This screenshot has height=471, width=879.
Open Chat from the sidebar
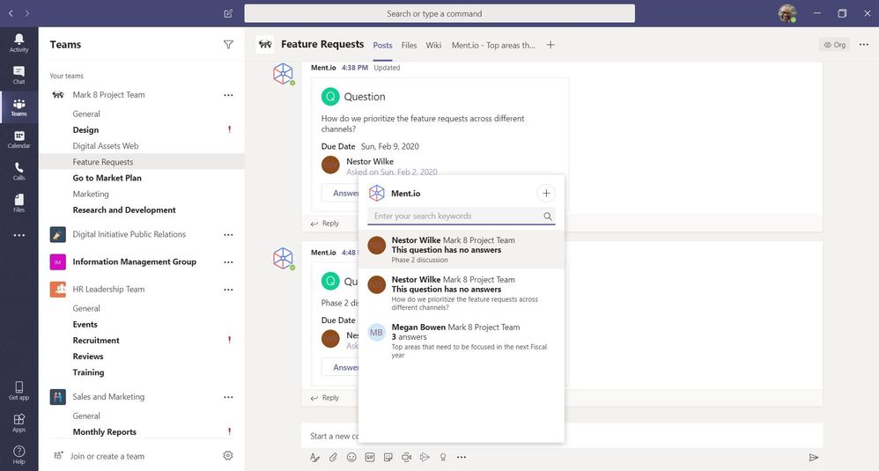click(19, 75)
